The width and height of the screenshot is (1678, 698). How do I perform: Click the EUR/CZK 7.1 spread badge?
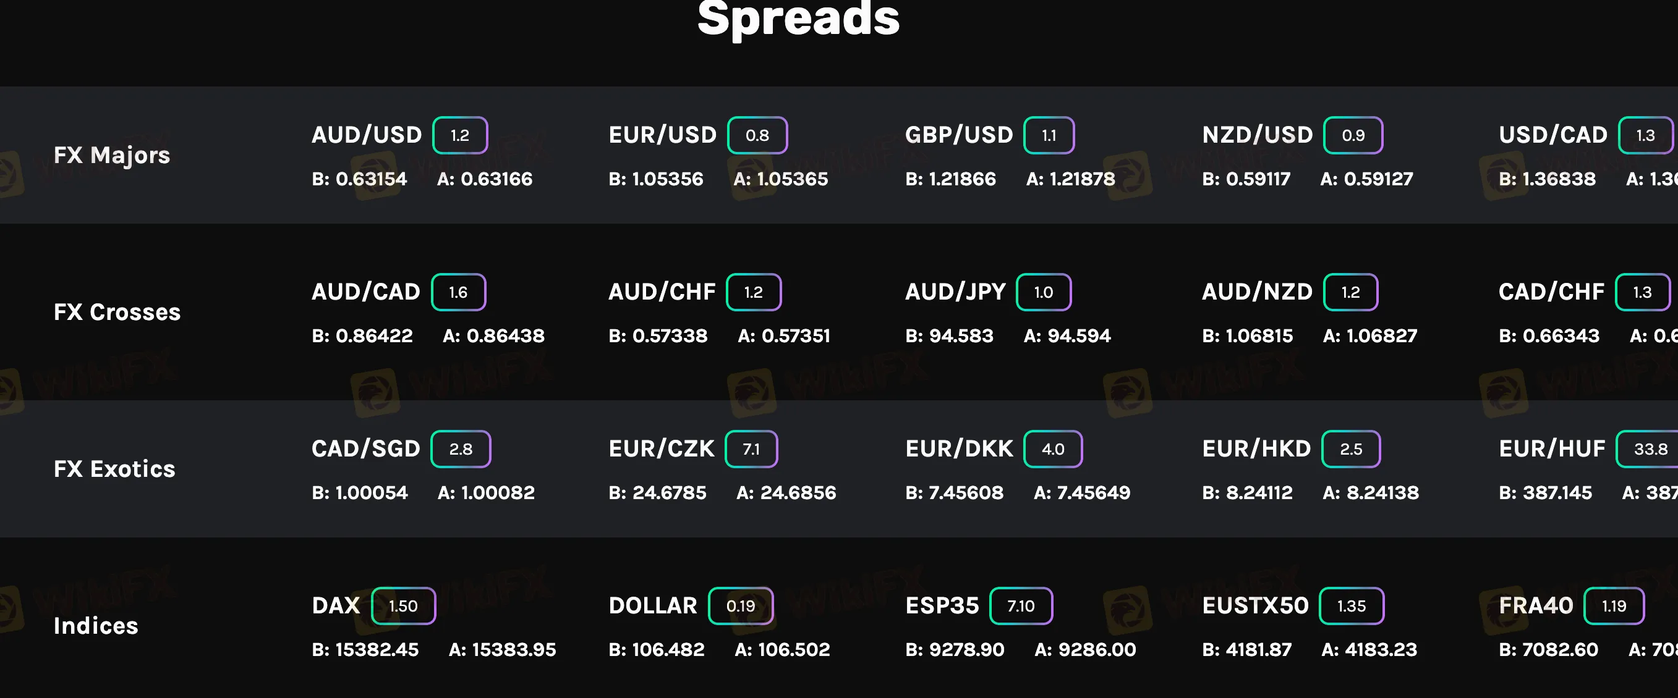751,449
